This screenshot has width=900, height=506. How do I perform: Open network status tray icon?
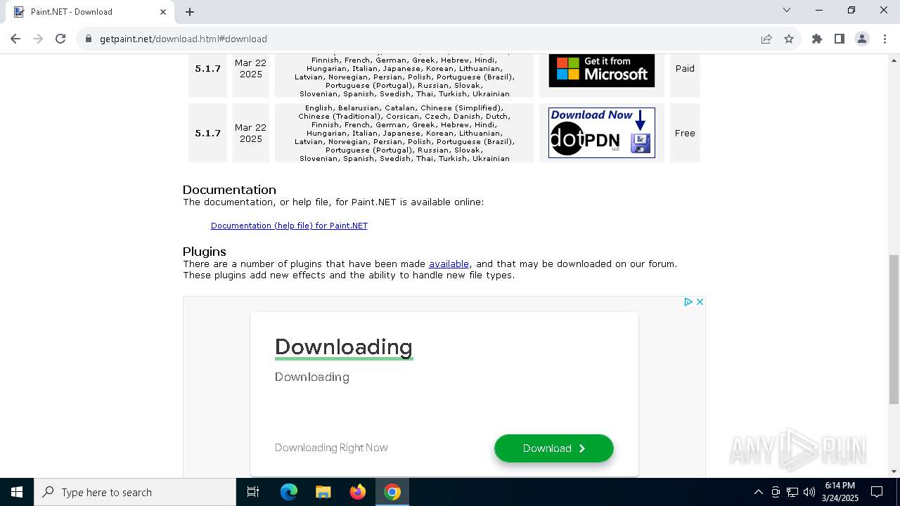click(792, 492)
